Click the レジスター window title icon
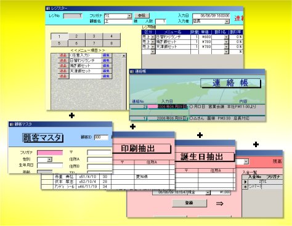The image size is (292, 226). pos(48,9)
